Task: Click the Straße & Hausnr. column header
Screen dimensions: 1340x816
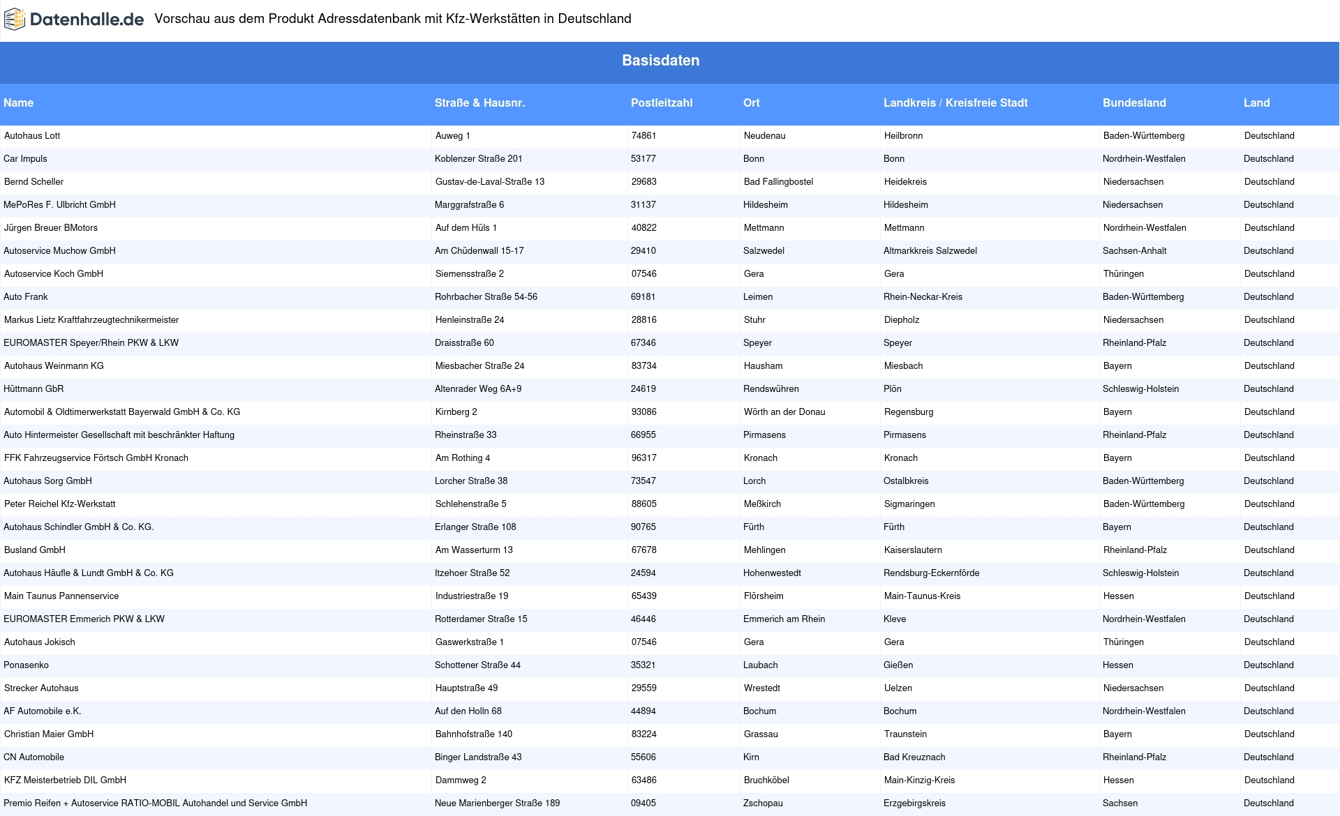Action: pos(479,103)
